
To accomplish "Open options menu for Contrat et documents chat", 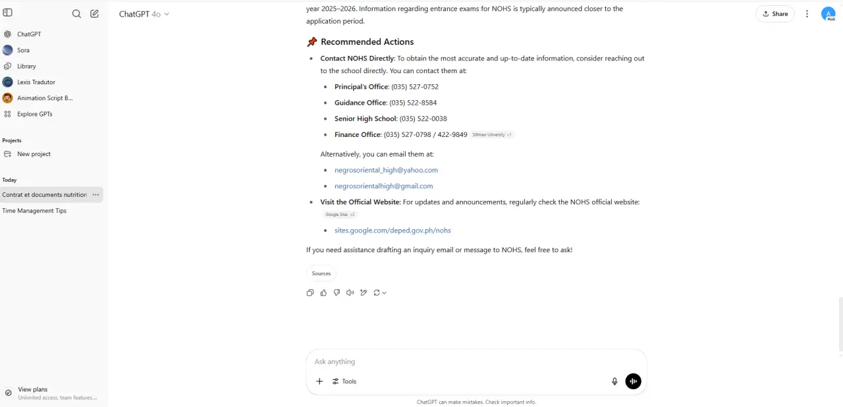I will [96, 195].
